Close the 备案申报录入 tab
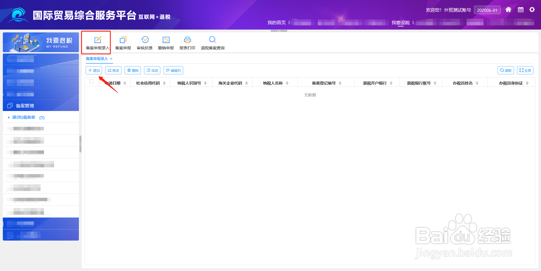541x271 pixels. tap(111, 59)
